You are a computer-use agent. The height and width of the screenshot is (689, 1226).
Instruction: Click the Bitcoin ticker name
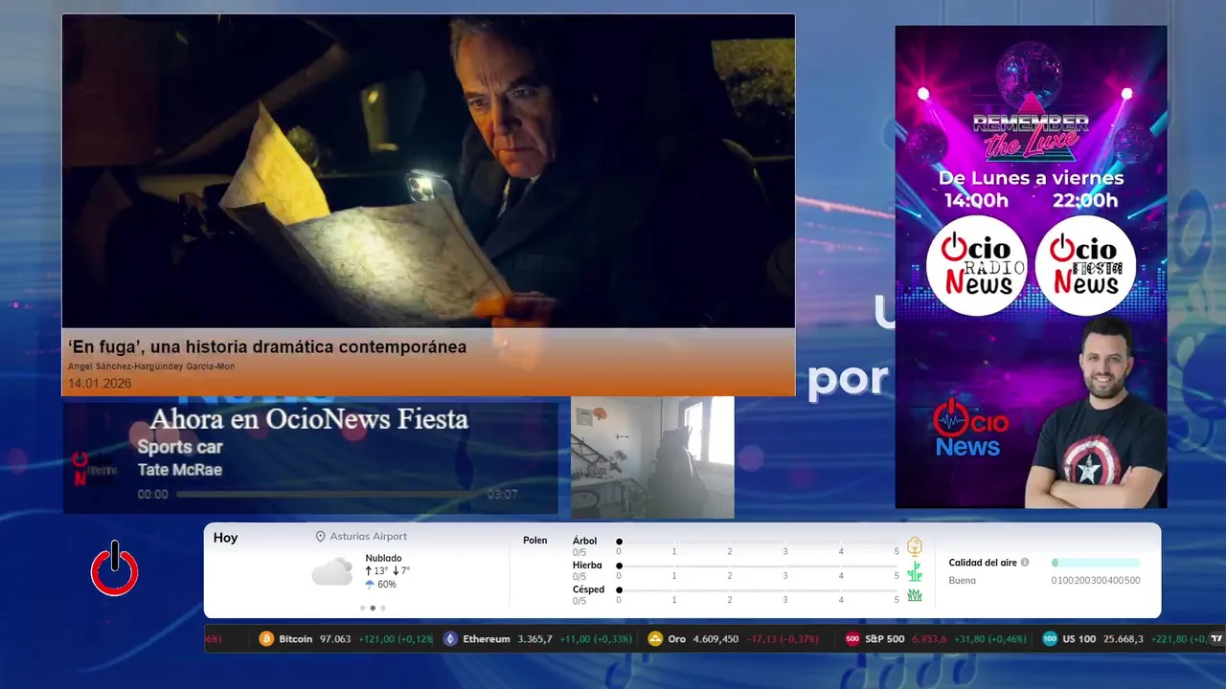click(x=296, y=639)
